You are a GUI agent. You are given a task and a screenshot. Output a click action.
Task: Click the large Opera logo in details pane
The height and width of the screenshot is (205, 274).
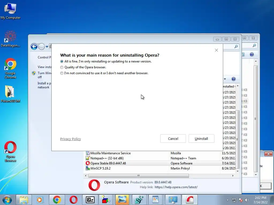pyautogui.click(x=94, y=185)
